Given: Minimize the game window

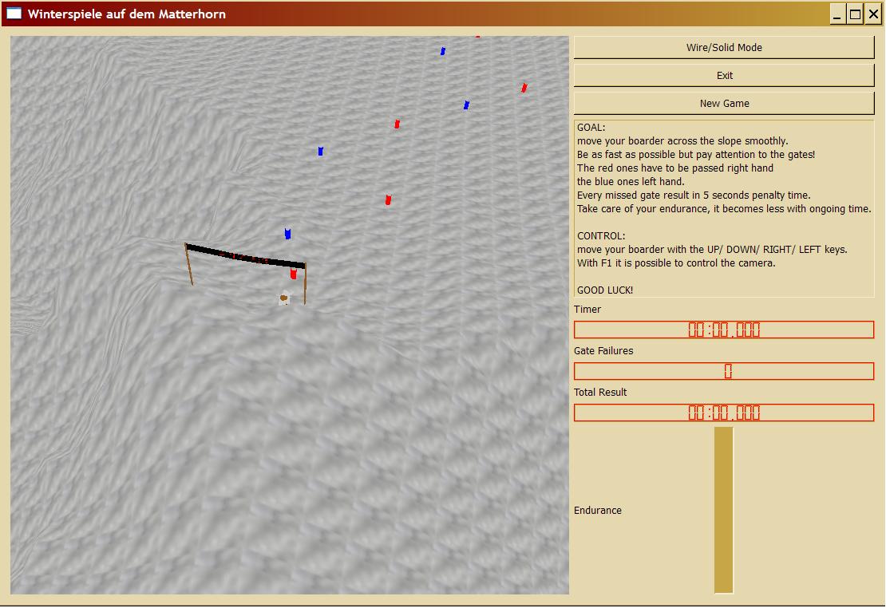Looking at the screenshot, I should 837,14.
